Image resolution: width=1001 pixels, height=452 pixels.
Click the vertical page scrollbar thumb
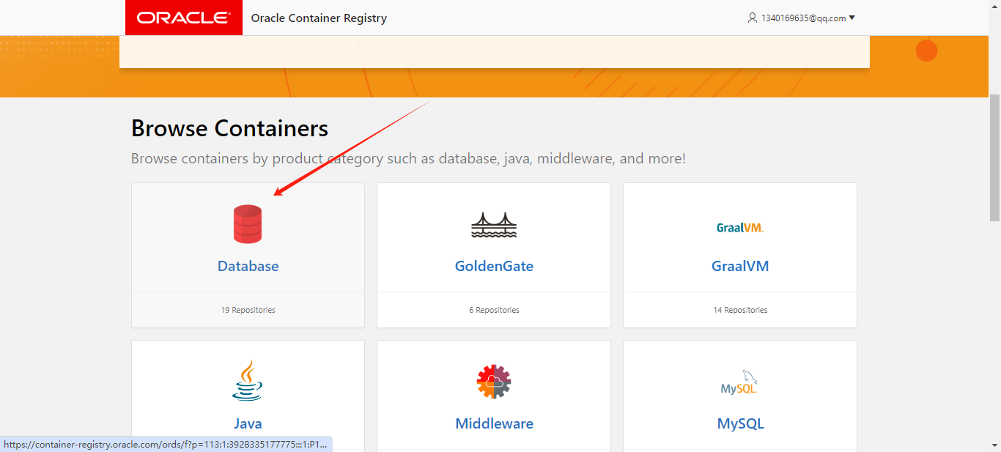[x=994, y=158]
